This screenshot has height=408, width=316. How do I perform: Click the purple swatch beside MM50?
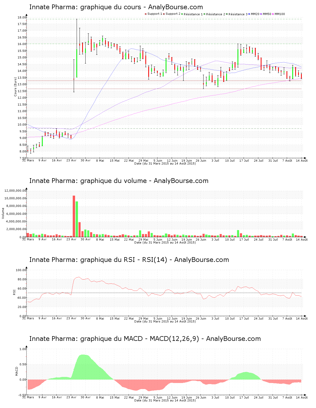click(x=261, y=14)
